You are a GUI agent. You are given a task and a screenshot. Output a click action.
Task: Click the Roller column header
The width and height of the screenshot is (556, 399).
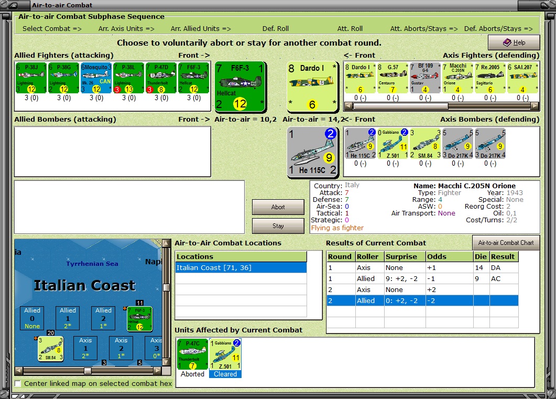[x=370, y=257]
